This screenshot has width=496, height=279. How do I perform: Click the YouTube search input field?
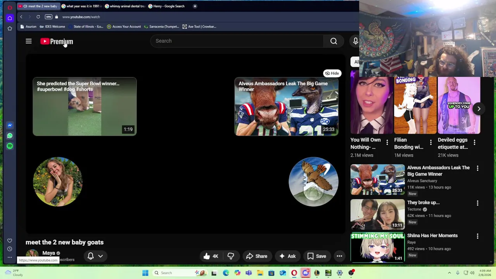point(237,41)
